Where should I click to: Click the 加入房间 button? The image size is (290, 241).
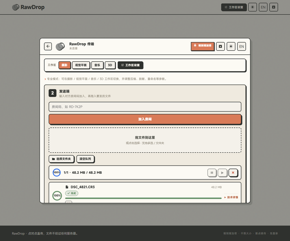(145, 119)
